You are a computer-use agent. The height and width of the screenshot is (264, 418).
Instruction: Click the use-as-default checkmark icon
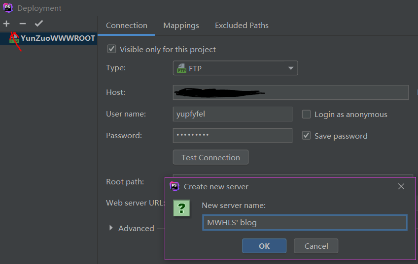tap(39, 24)
